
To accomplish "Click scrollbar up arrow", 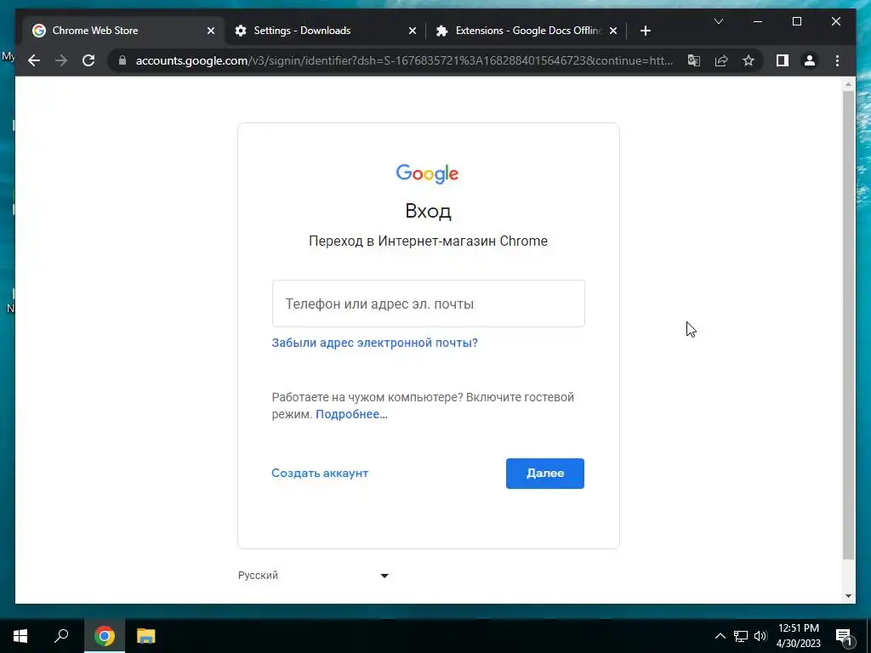I will (x=848, y=84).
